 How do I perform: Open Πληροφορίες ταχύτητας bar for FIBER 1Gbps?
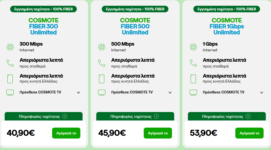click(227, 116)
